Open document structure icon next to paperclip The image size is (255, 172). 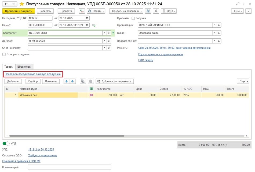(x=148, y=11)
